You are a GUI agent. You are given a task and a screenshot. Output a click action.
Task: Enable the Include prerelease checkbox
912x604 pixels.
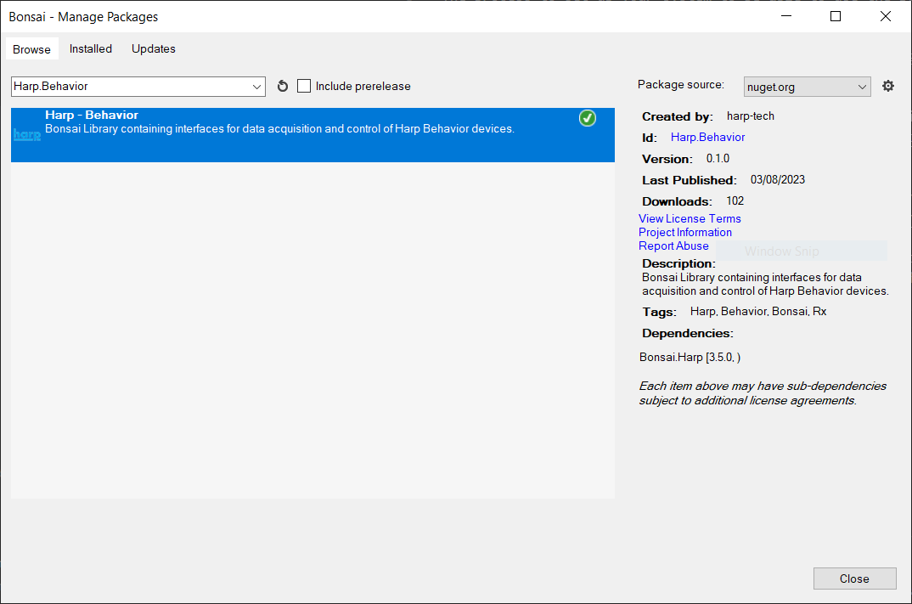click(x=304, y=86)
